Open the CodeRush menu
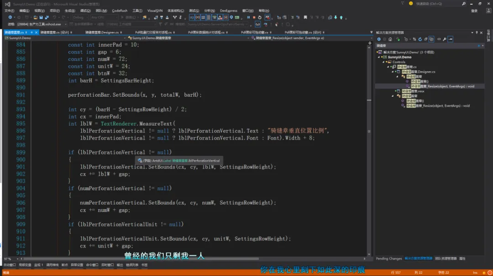The height and width of the screenshot is (276, 493). pyautogui.click(x=120, y=10)
